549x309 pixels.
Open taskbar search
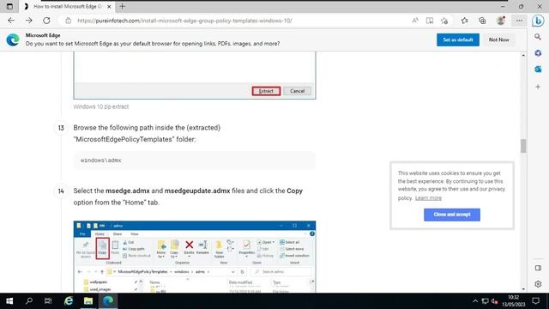coord(29,301)
